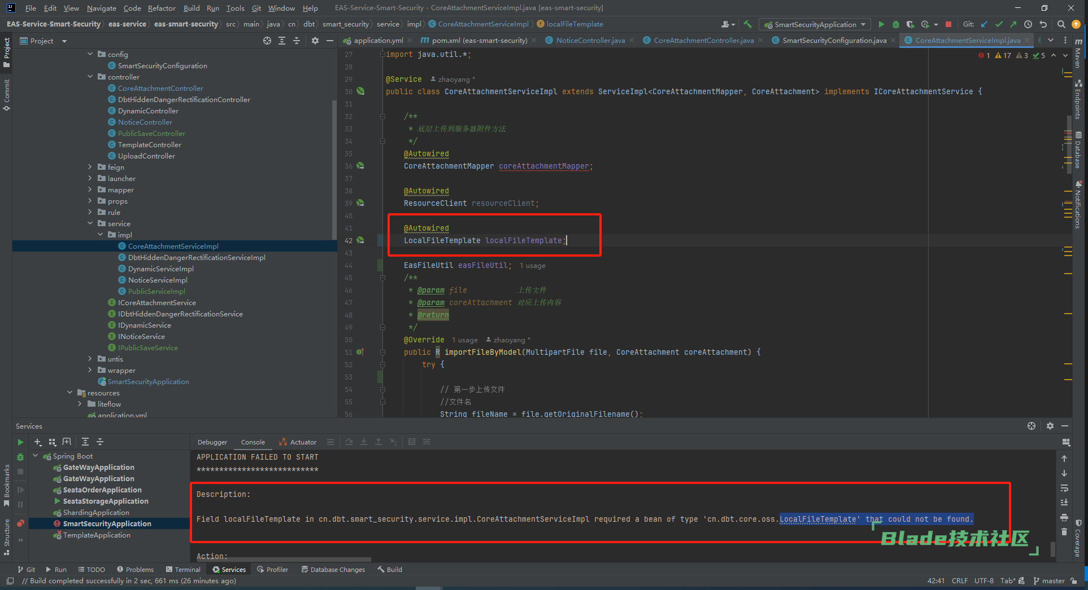Expand the wrapper folder
This screenshot has width=1088, height=590.
(x=90, y=370)
